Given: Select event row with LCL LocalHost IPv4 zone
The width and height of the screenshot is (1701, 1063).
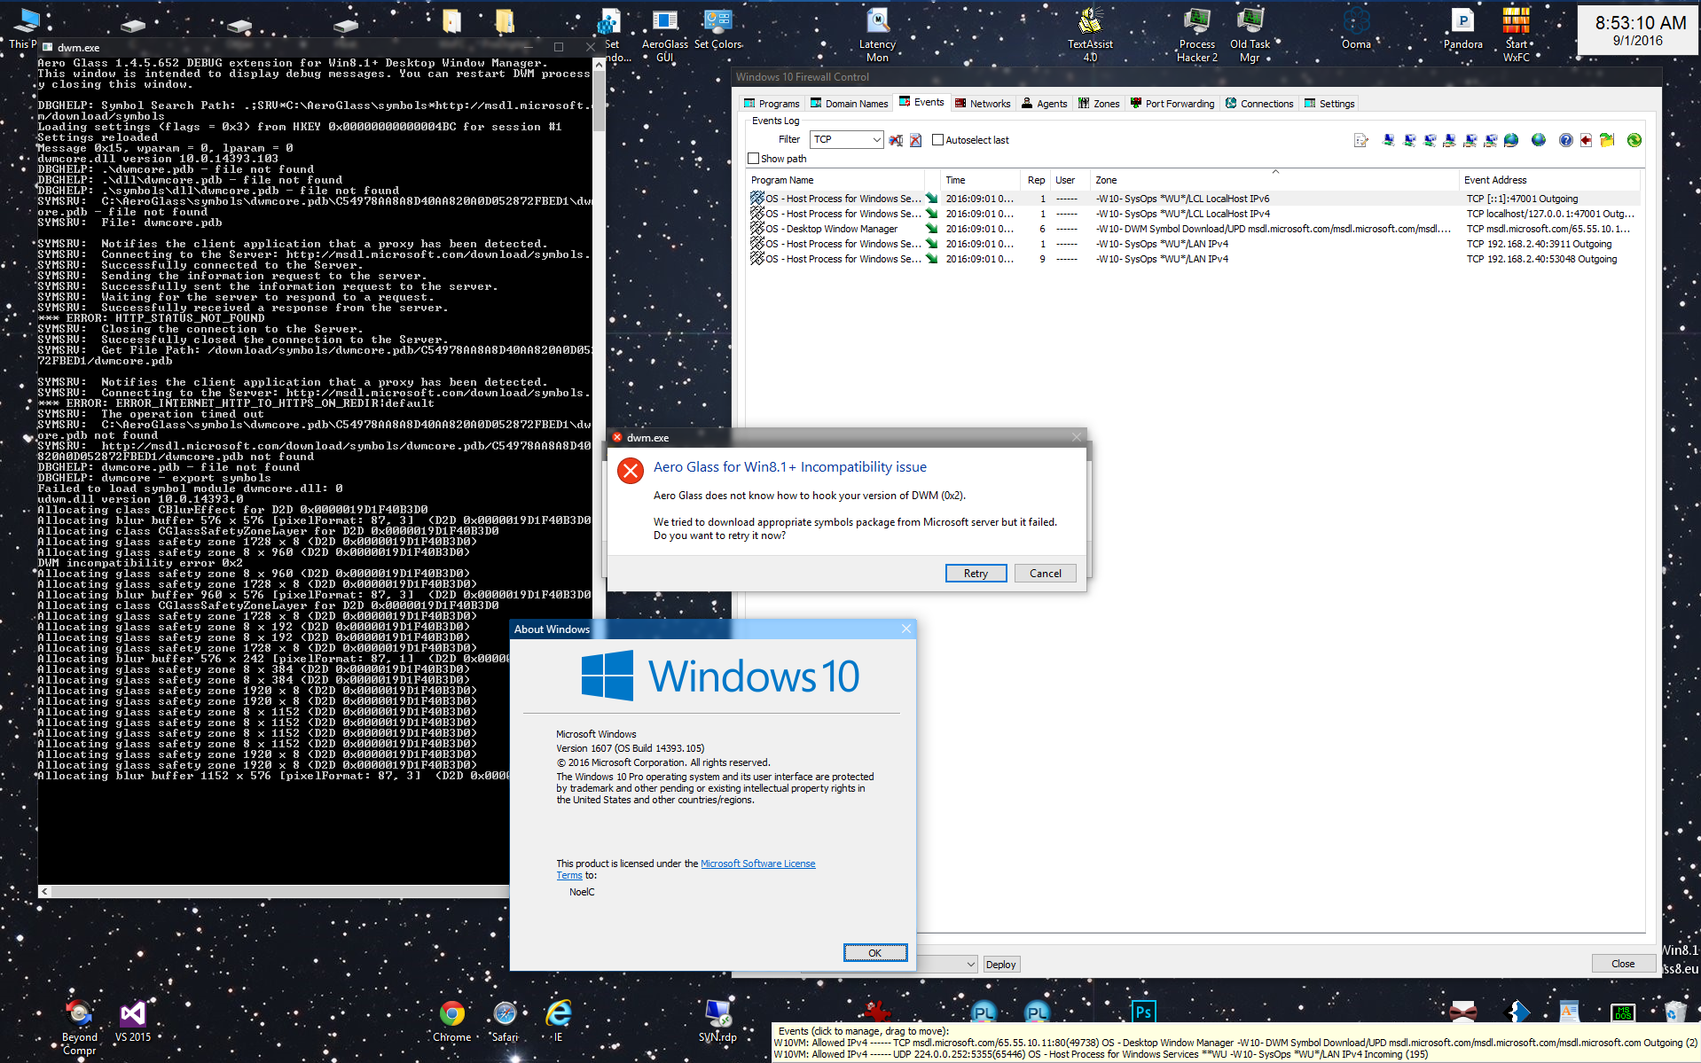Looking at the screenshot, I should 1194,214.
